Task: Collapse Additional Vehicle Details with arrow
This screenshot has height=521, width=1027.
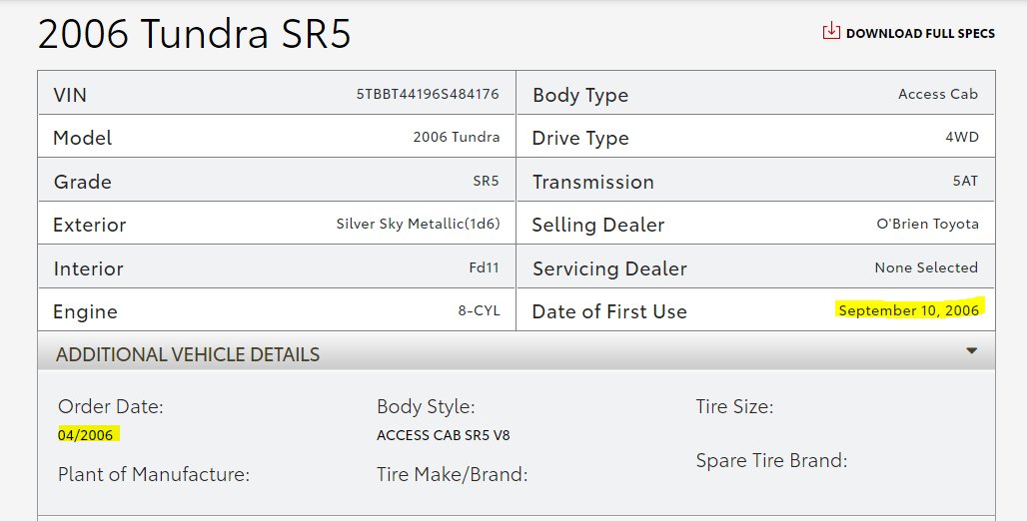Action: coord(971,350)
